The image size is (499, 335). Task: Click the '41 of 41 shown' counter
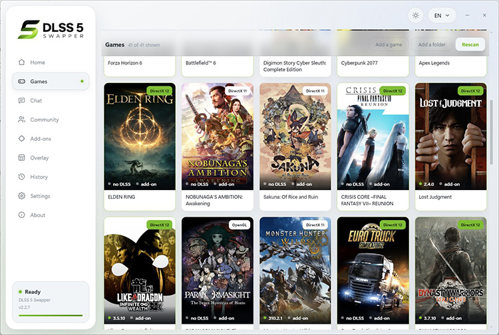pyautogui.click(x=144, y=45)
